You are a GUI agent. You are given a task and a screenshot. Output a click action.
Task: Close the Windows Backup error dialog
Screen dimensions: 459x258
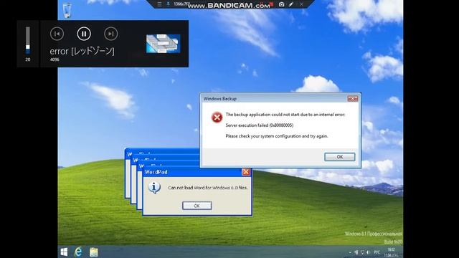[x=352, y=99]
